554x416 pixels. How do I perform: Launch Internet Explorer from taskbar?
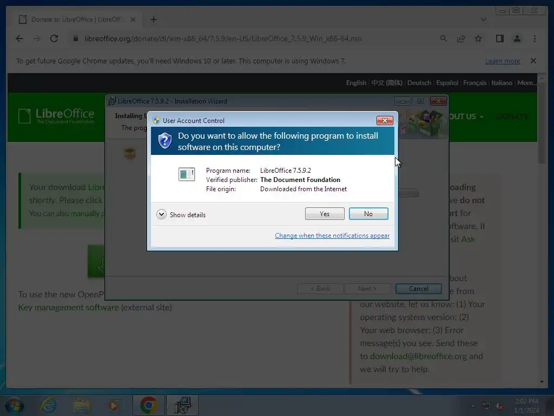[48, 405]
